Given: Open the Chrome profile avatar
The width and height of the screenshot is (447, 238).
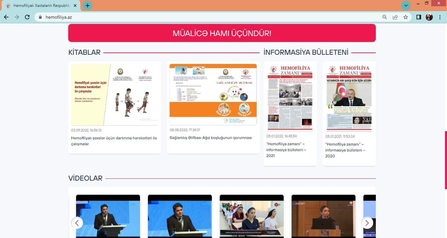Looking at the screenshot, I should click(429, 17).
